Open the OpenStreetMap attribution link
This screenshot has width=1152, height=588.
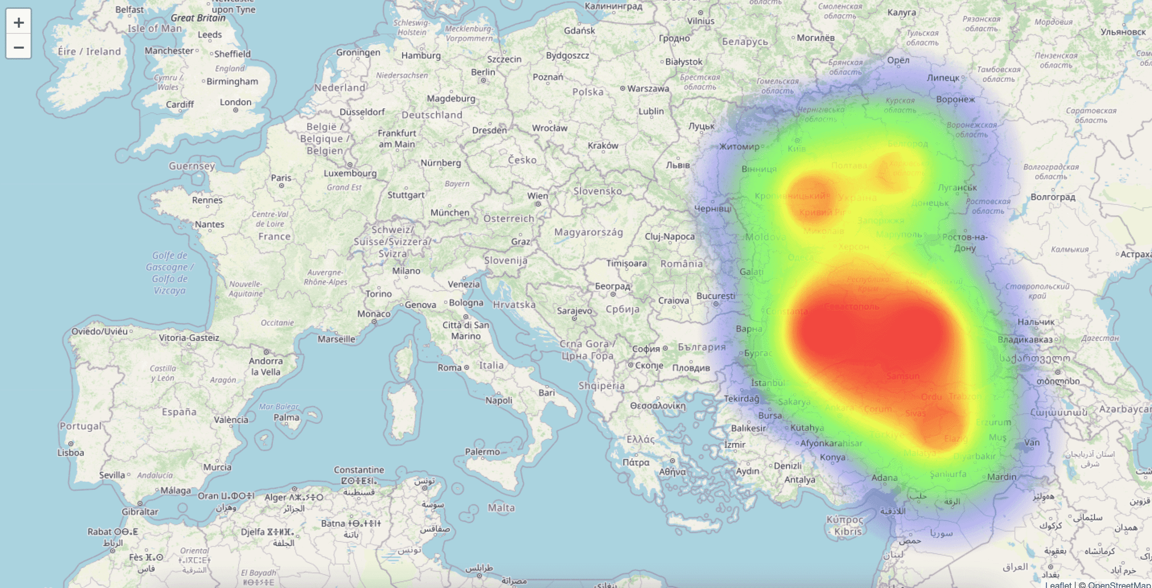(x=1119, y=584)
